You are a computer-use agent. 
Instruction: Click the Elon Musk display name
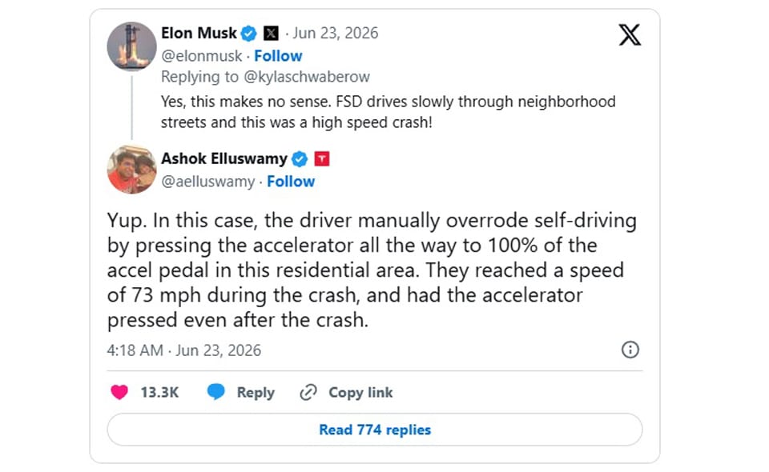[199, 34]
